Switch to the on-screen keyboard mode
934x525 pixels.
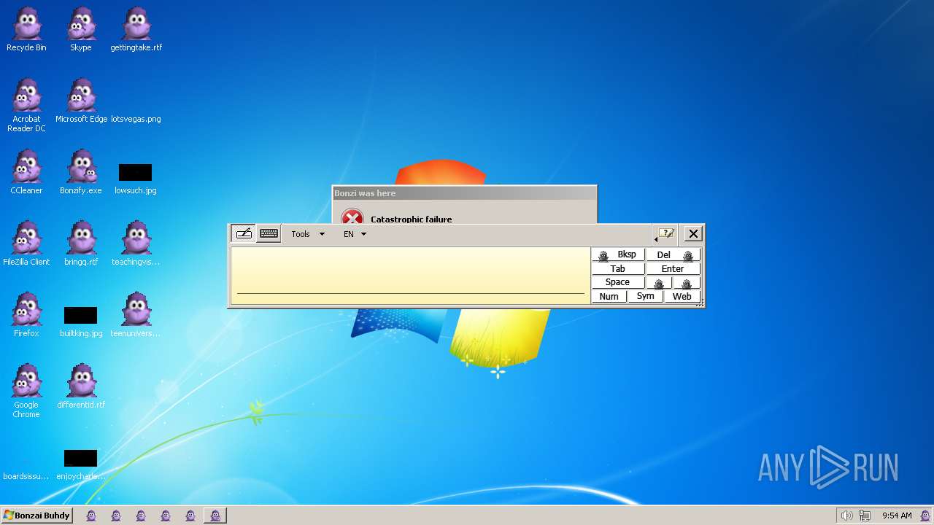click(x=269, y=234)
